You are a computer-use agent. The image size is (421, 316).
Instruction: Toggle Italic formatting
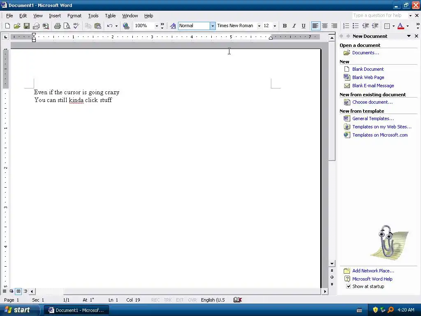coord(294,26)
